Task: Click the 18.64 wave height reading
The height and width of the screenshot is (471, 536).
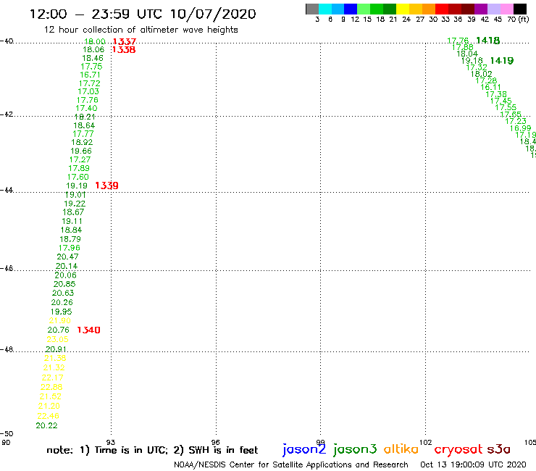Action: click(84, 125)
